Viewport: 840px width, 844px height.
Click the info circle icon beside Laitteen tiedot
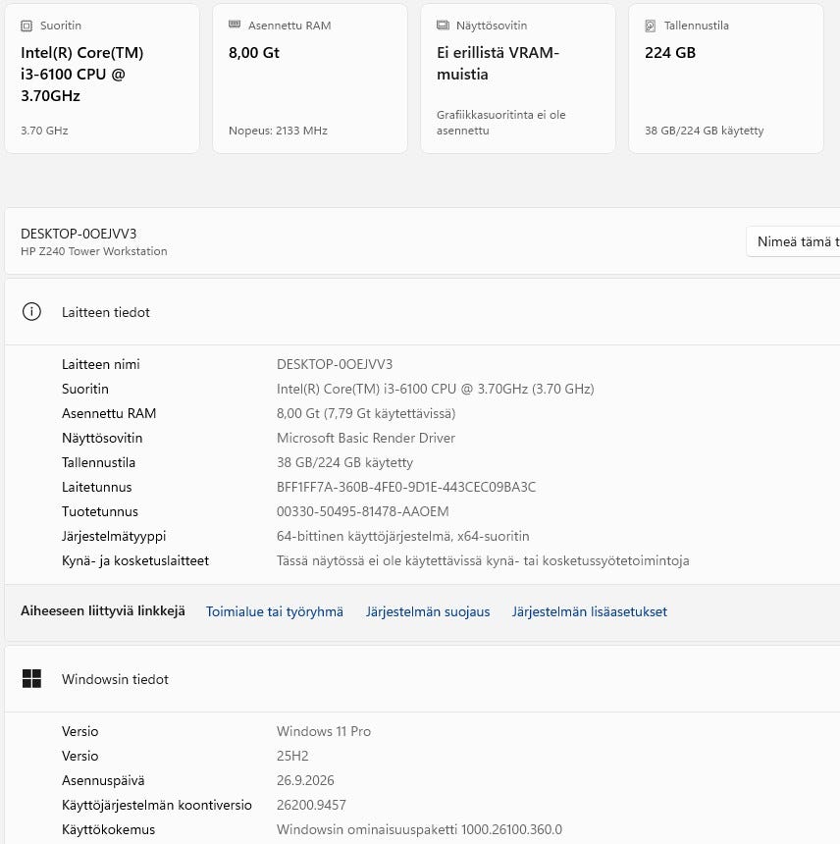point(31,312)
